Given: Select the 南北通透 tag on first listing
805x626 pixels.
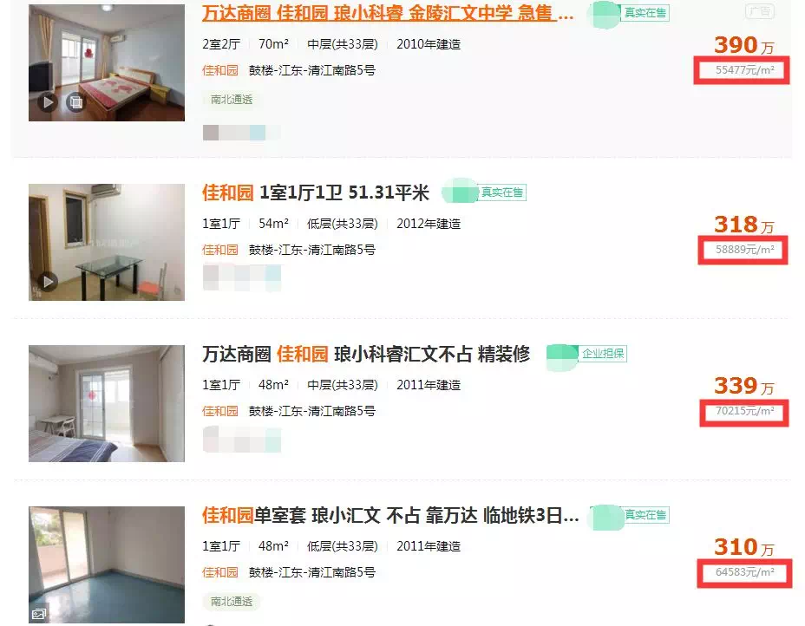Looking at the screenshot, I should click(x=232, y=100).
